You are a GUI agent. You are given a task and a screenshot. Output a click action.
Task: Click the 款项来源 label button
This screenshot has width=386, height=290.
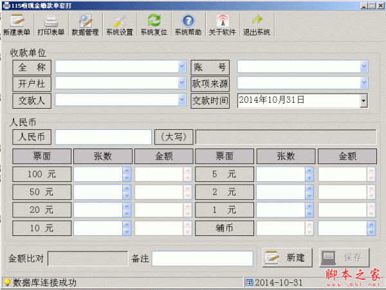tap(210, 84)
